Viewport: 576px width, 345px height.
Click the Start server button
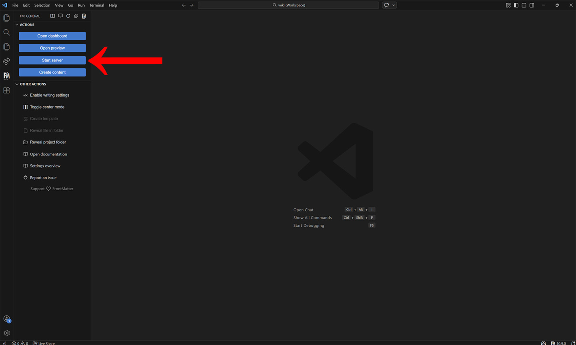[52, 60]
